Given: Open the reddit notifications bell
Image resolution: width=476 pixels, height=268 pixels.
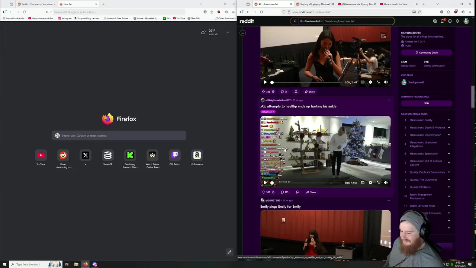Looking at the screenshot, I should 457,21.
